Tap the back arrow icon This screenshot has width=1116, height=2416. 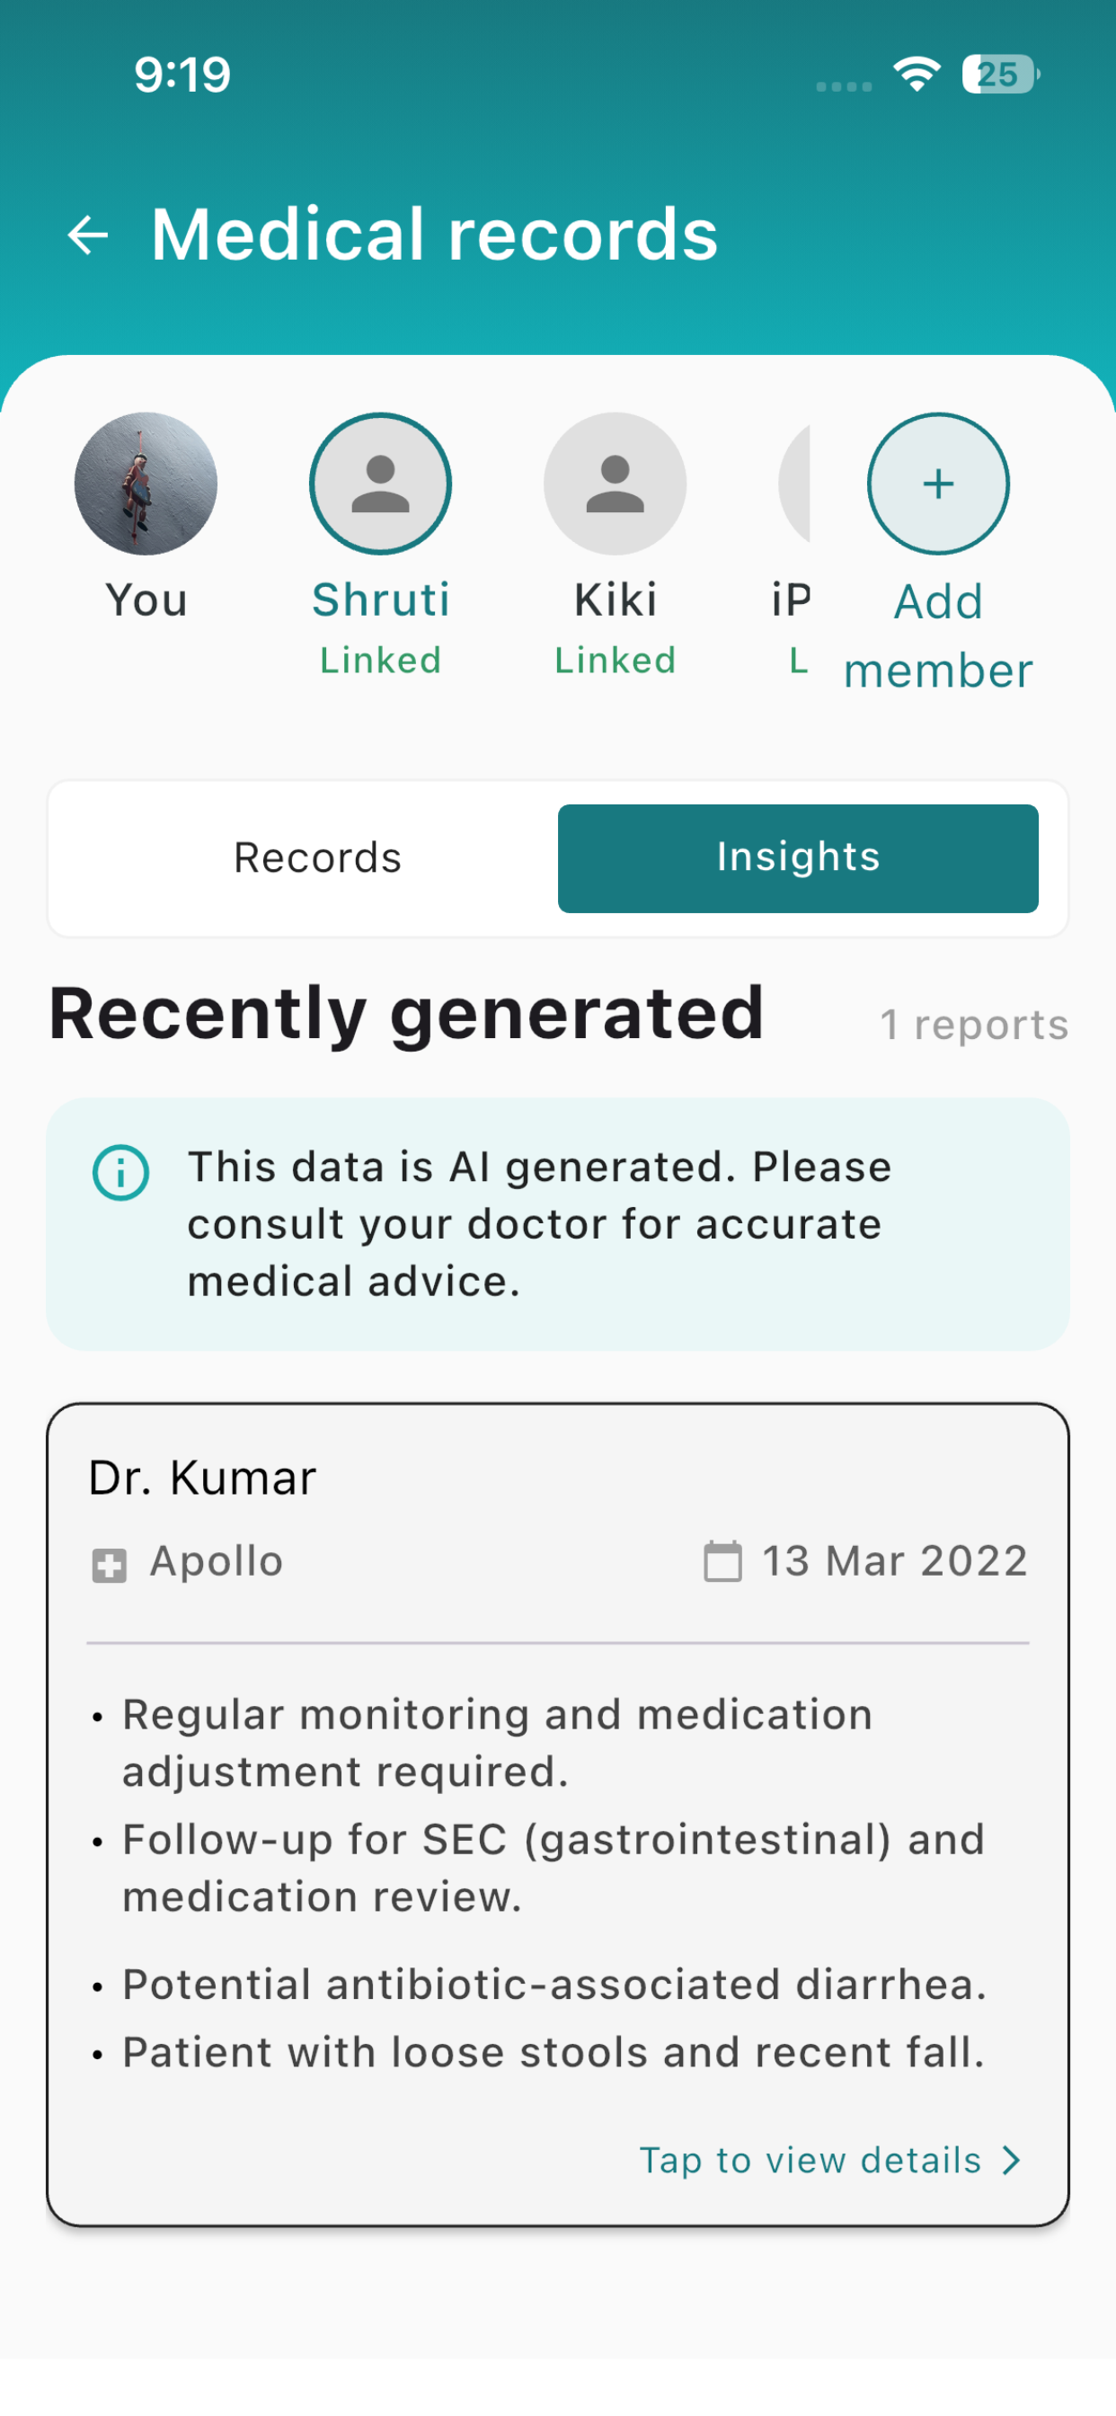[88, 235]
